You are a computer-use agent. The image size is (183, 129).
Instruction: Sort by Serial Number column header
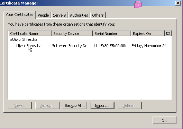tap(112, 34)
